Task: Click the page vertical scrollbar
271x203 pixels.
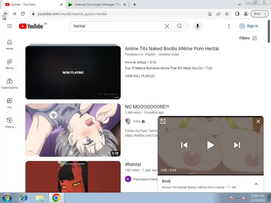Action: 269,31
